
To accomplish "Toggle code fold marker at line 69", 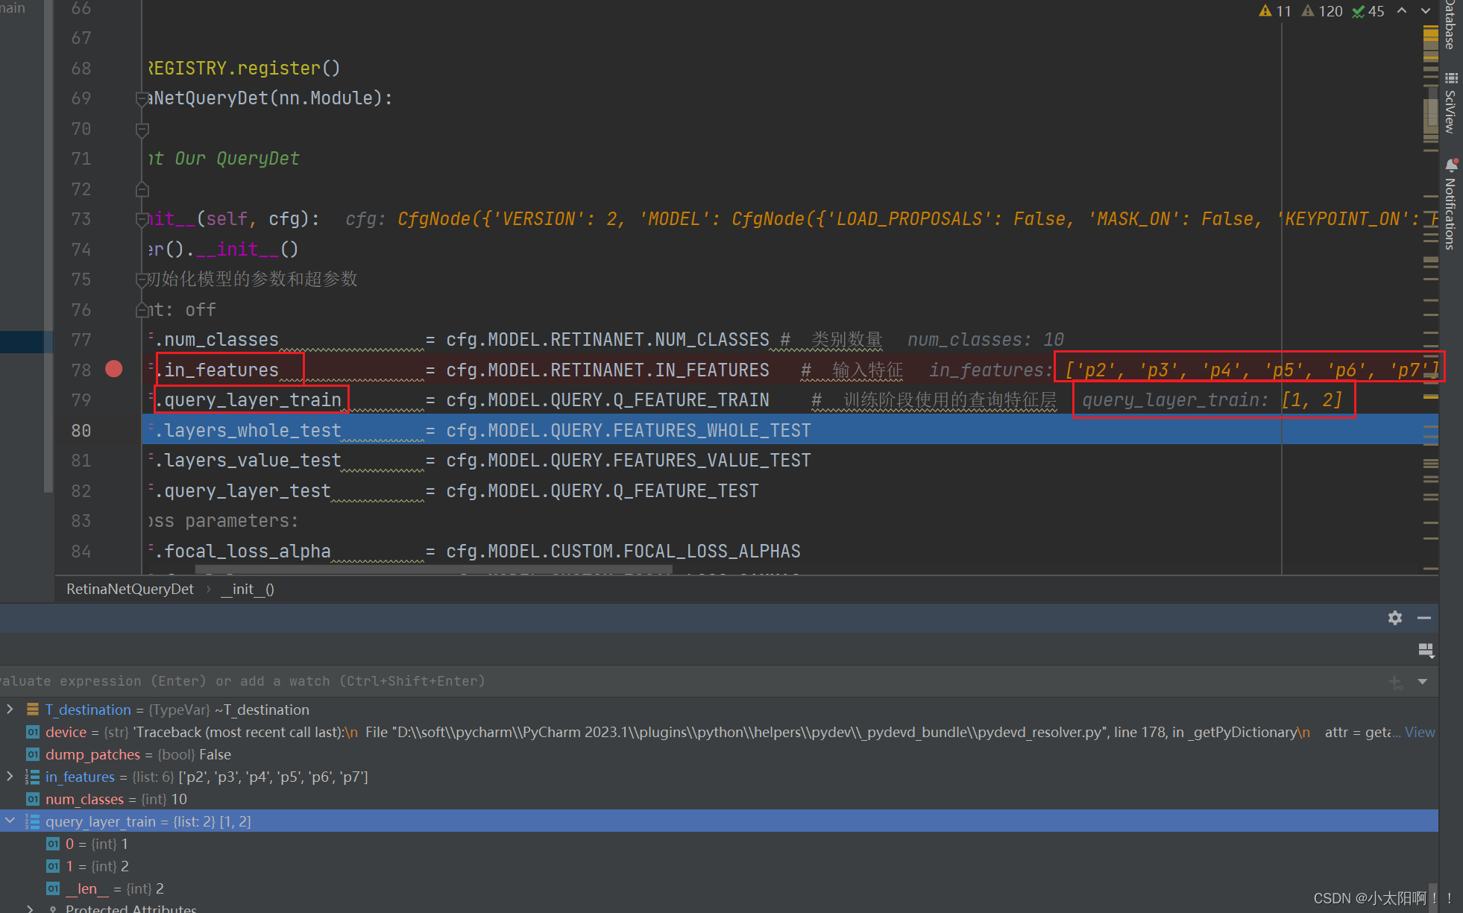I will [x=142, y=98].
